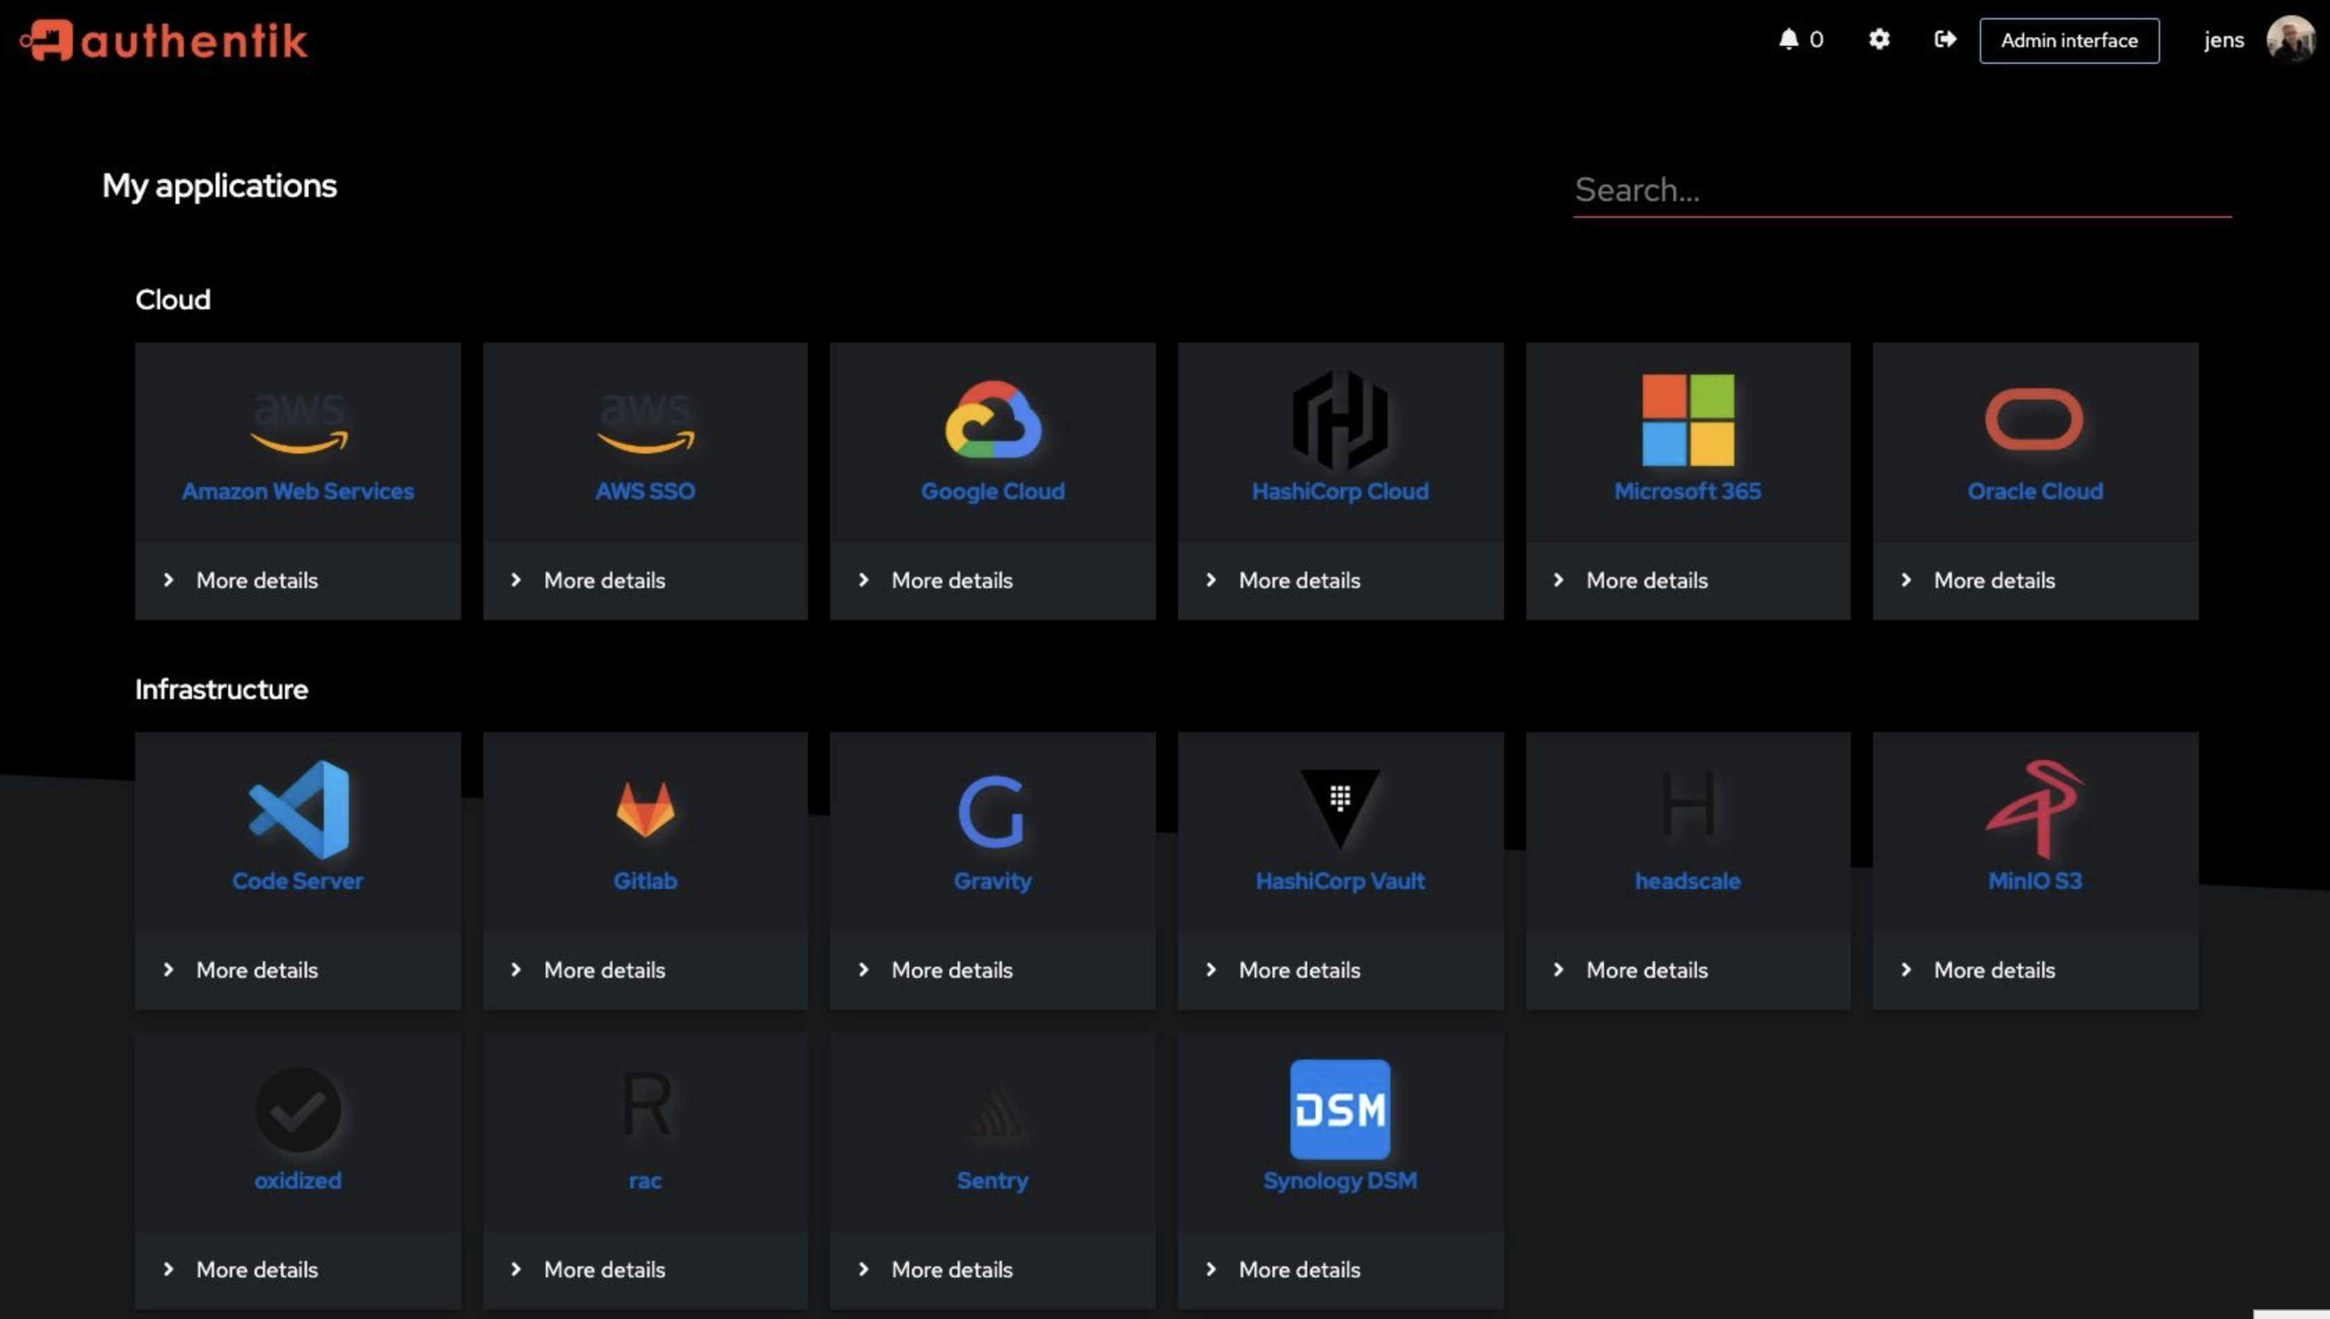
Task: Open the Amazon Web Services link
Action: 298,491
